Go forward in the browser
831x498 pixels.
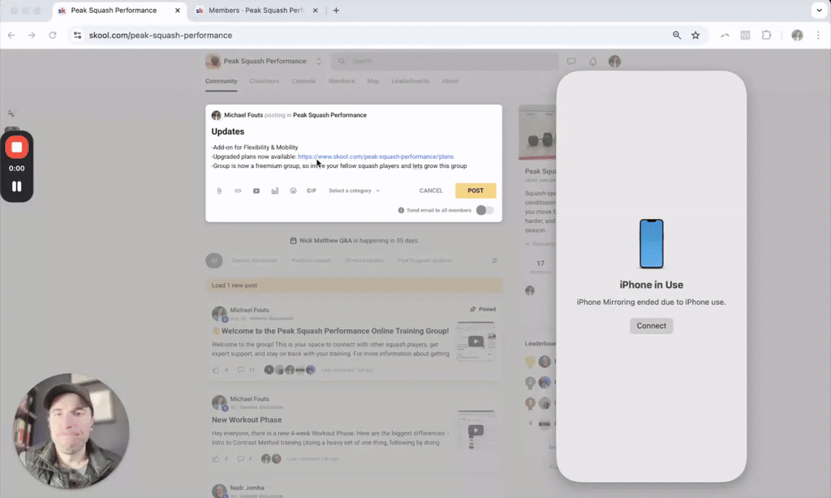click(x=32, y=36)
